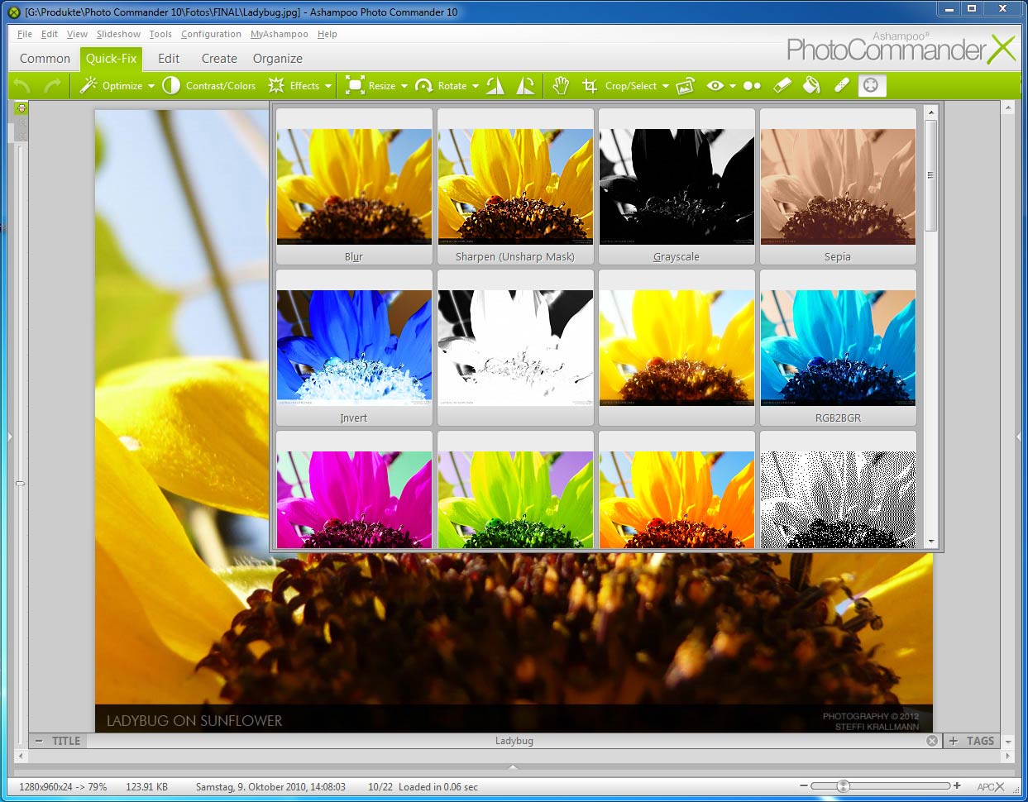Click the insert picture icon after Crop/Select
1028x802 pixels.
[x=685, y=85]
